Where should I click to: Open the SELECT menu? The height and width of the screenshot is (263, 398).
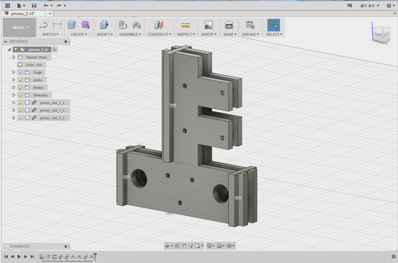tap(274, 35)
